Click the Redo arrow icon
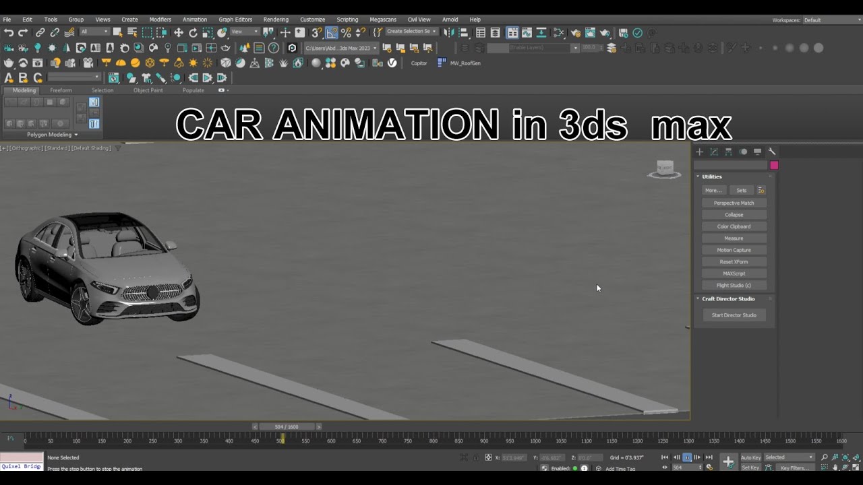Image resolution: width=863 pixels, height=485 pixels. pos(23,32)
